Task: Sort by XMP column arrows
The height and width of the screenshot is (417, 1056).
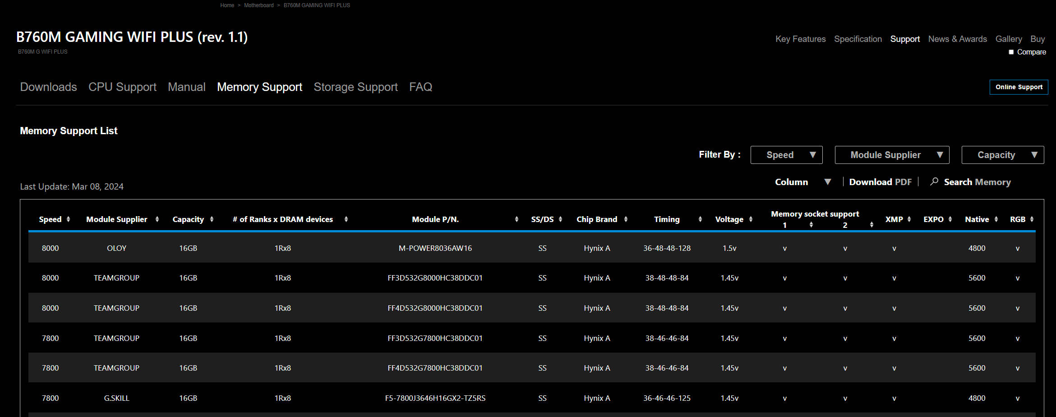Action: click(x=909, y=219)
